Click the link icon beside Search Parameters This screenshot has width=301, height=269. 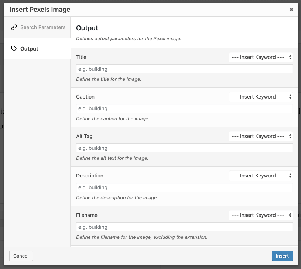[14, 27]
